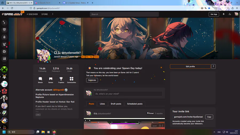This screenshot has width=240, height=135.
Task: Click the profile avatar picture on the header
Action: [44, 56]
